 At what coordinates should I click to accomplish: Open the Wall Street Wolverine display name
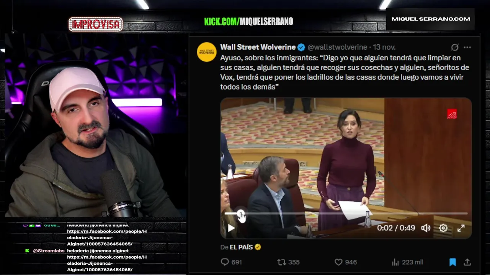(x=258, y=47)
